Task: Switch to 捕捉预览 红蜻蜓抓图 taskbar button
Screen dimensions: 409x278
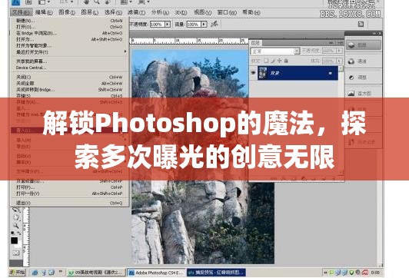Action: pos(216,273)
